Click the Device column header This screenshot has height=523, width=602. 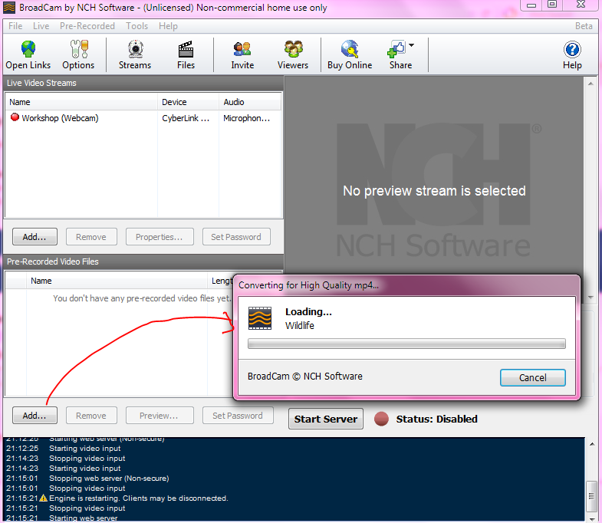tap(188, 102)
